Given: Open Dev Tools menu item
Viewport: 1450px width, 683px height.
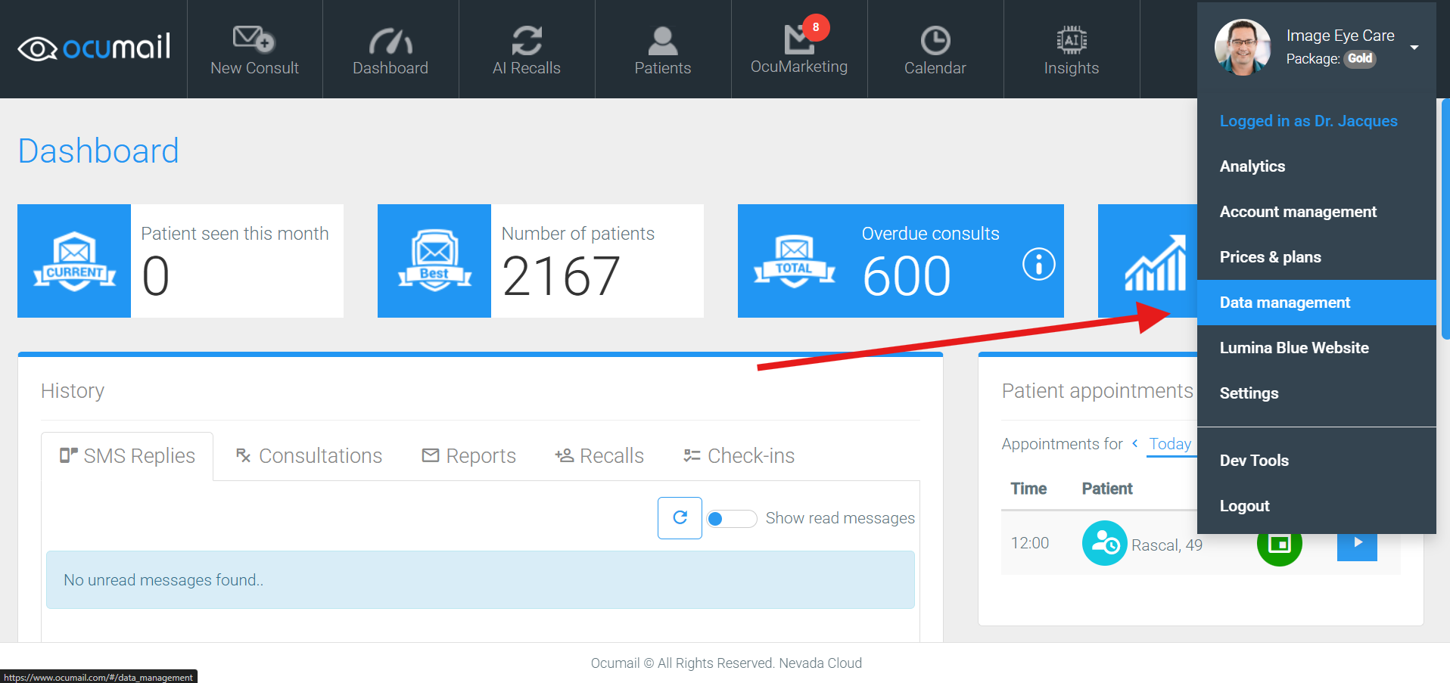Looking at the screenshot, I should (x=1317, y=461).
